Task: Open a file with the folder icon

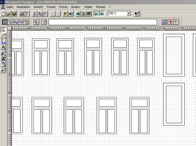Action: (x=9, y=14)
